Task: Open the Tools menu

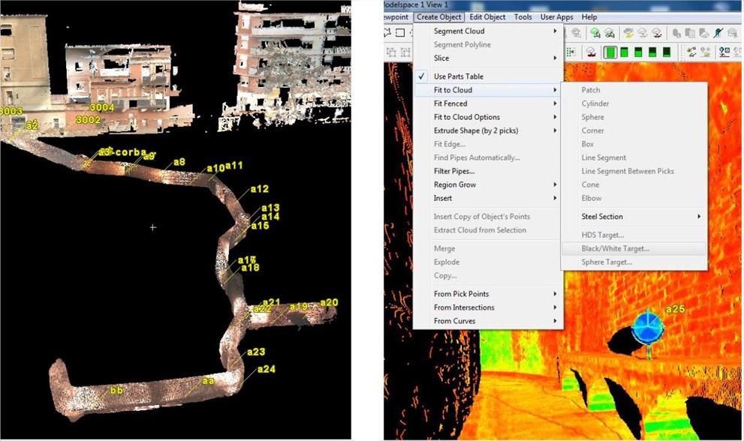Action: 523,17
